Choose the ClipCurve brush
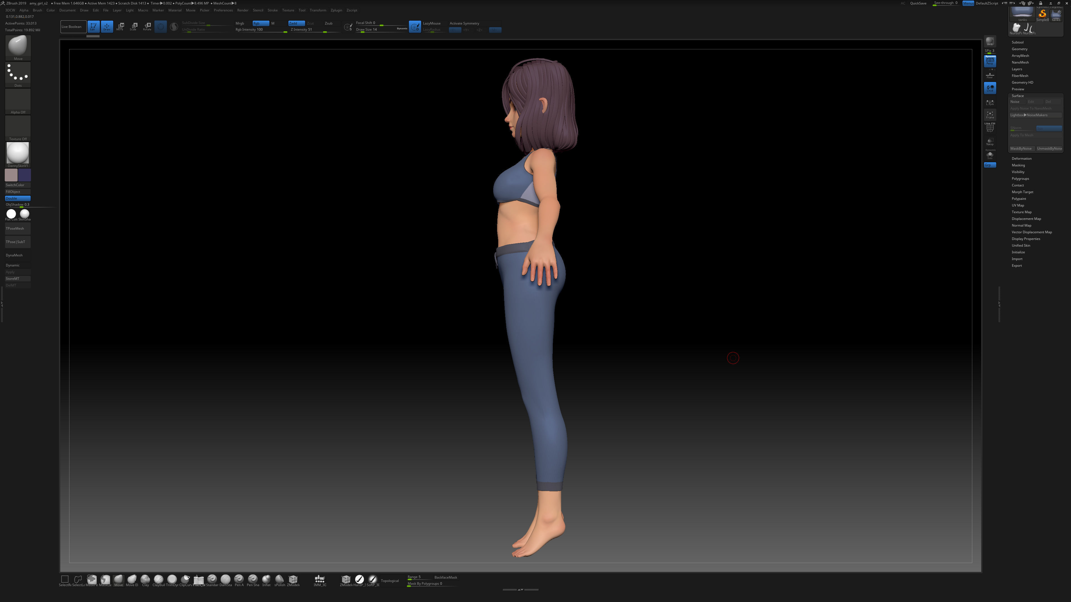The height and width of the screenshot is (602, 1071). pyautogui.click(x=185, y=580)
